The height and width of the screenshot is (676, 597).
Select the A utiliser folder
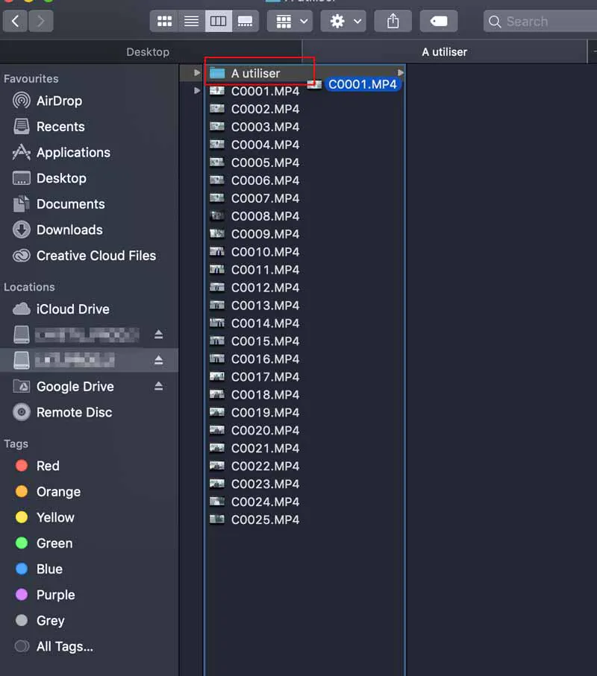(255, 73)
